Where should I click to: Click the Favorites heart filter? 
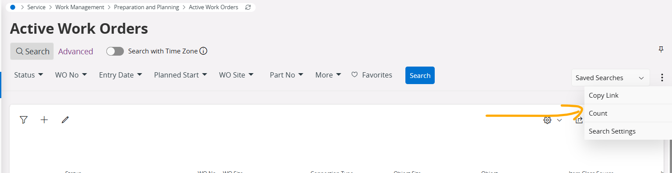tap(372, 75)
